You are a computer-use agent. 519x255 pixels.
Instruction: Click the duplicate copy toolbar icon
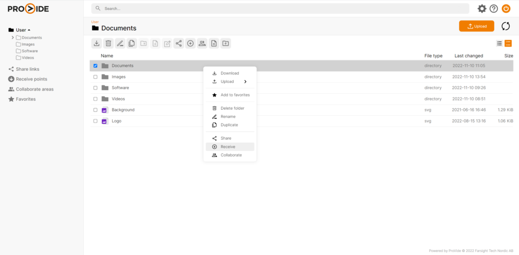(132, 44)
